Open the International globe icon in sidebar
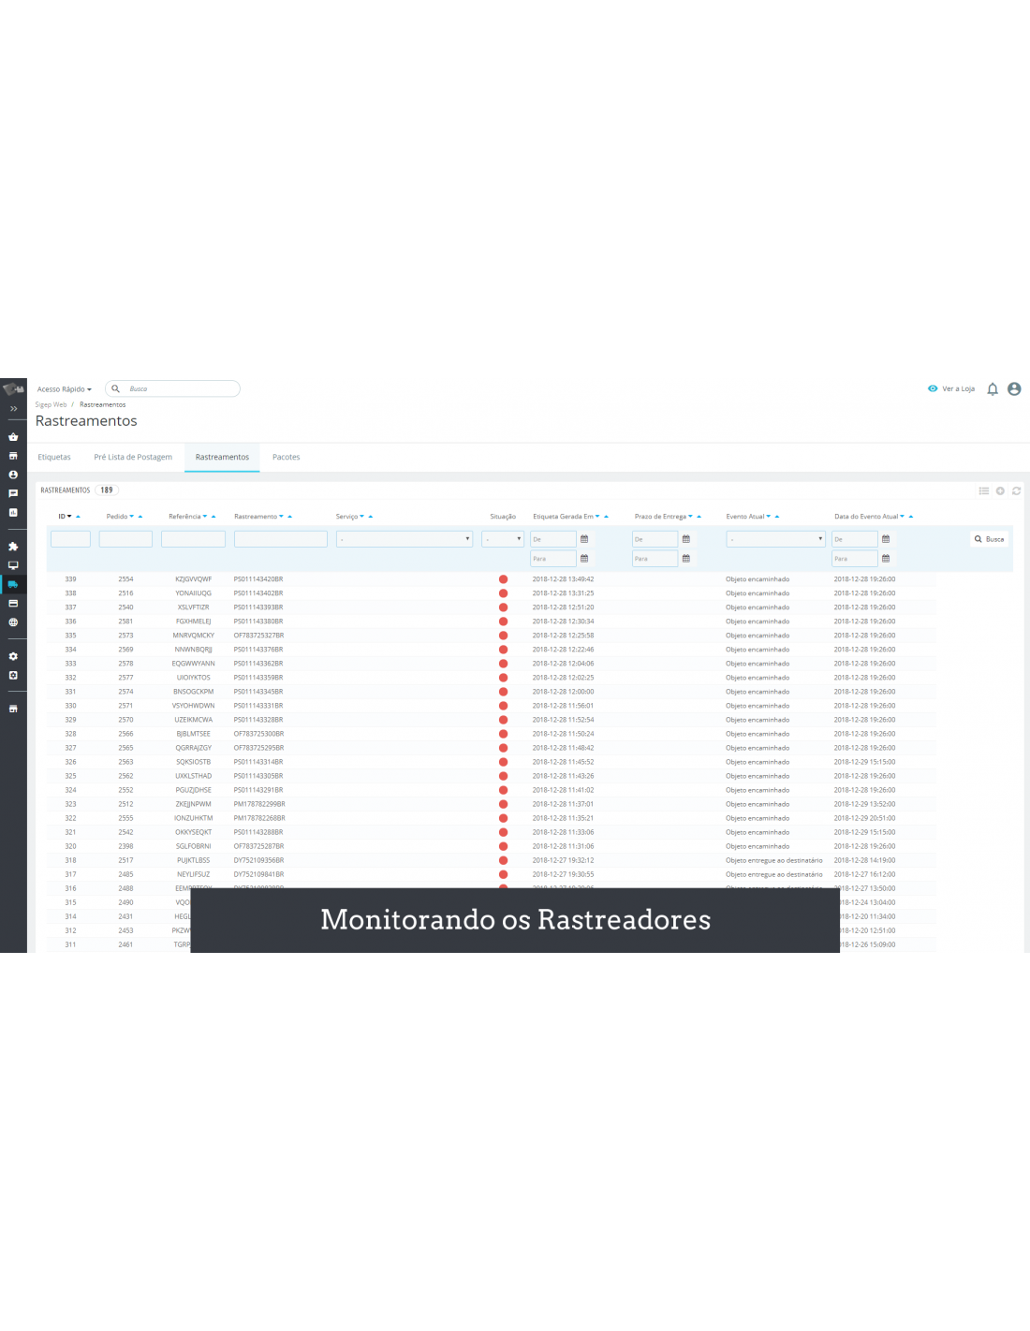 pos(13,622)
